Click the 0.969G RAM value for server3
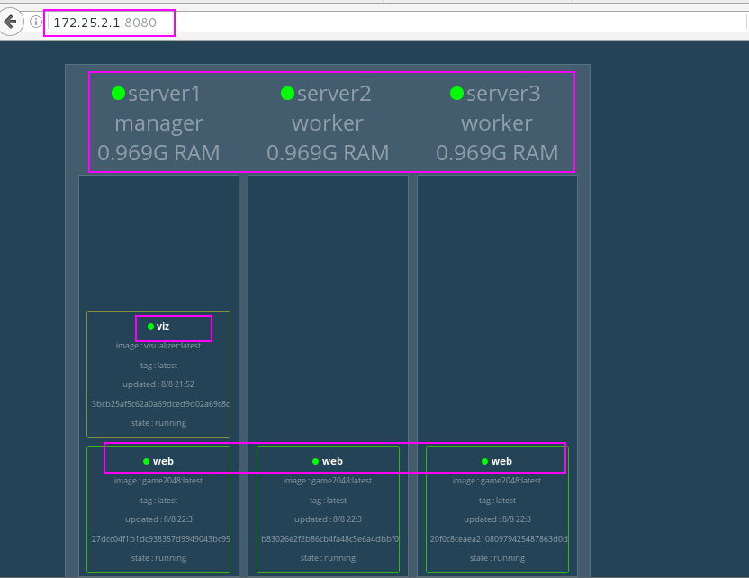749x578 pixels. tap(497, 153)
